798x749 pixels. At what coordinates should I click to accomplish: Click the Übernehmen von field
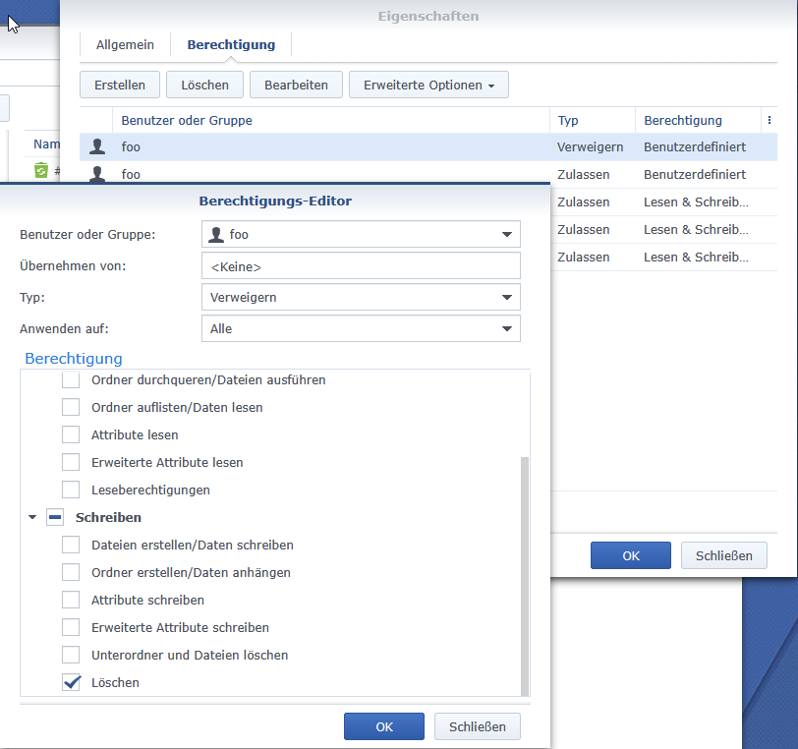point(360,265)
